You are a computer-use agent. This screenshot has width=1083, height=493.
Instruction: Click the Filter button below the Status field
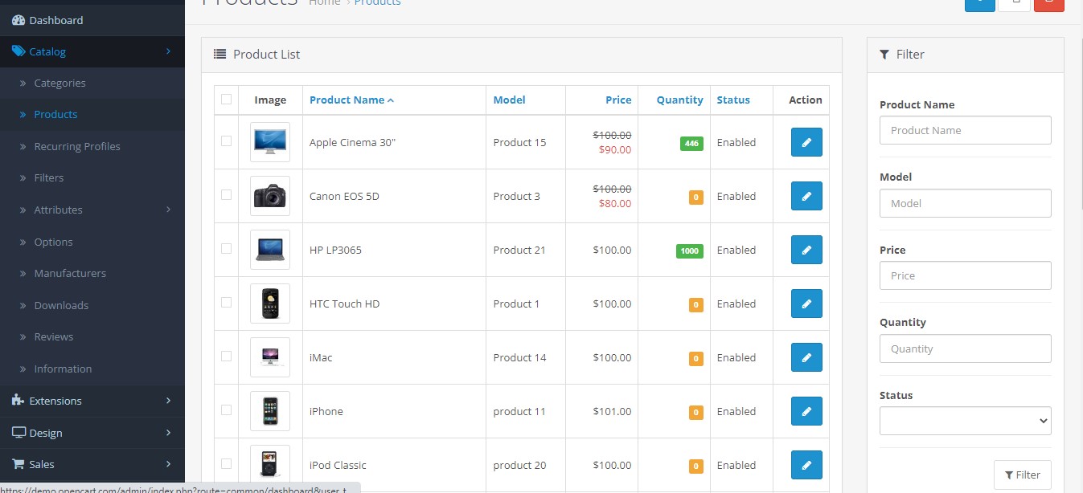(1023, 475)
